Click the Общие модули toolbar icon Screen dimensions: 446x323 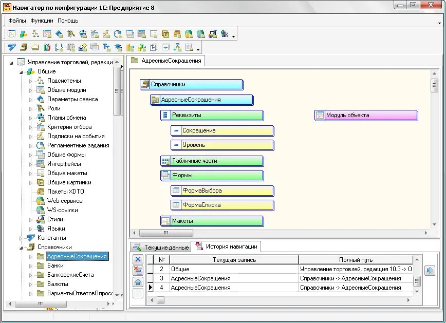point(47,34)
